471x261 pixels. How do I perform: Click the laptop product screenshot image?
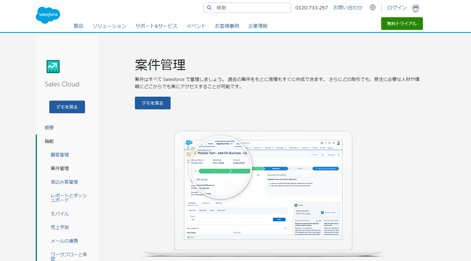[x=263, y=190]
